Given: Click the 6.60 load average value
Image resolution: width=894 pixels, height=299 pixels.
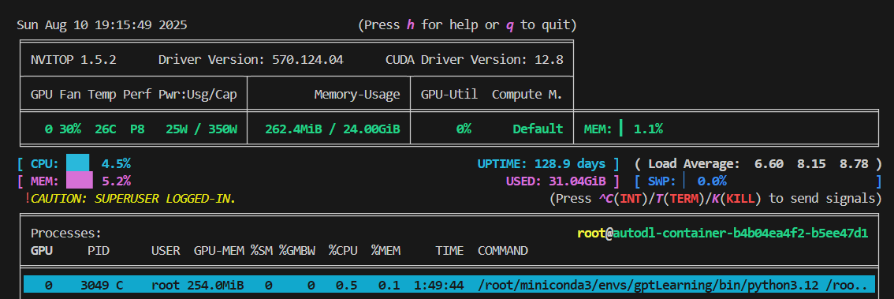Looking at the screenshot, I should [769, 164].
